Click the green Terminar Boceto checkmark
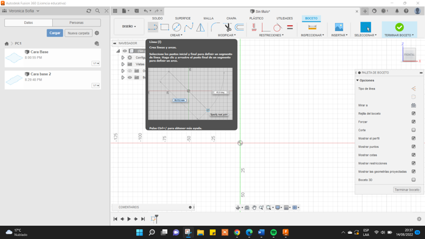The image size is (425, 239). (x=399, y=27)
